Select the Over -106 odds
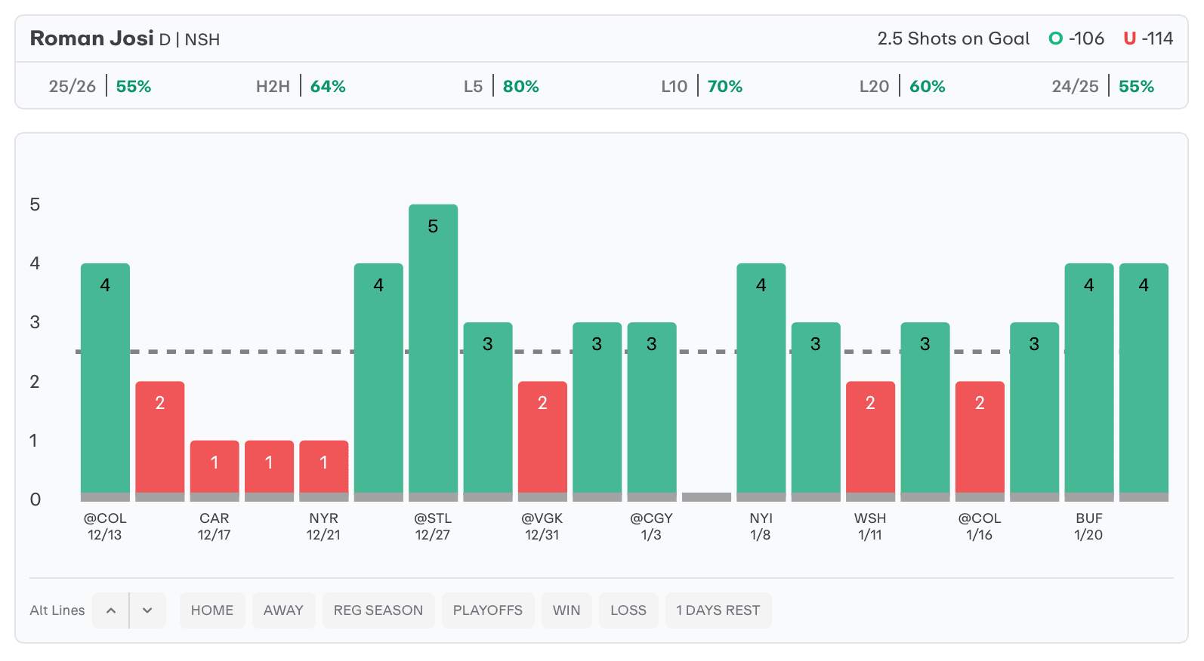This screenshot has height=661, width=1204. (x=1077, y=38)
